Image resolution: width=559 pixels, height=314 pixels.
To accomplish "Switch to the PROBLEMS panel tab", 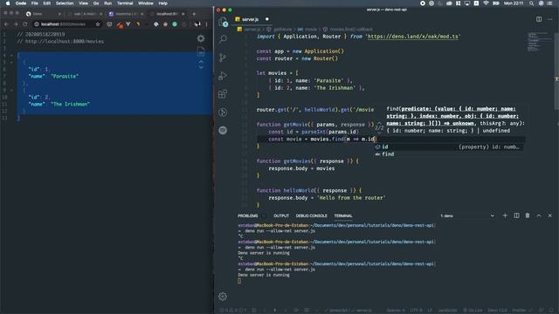I will 248,215.
